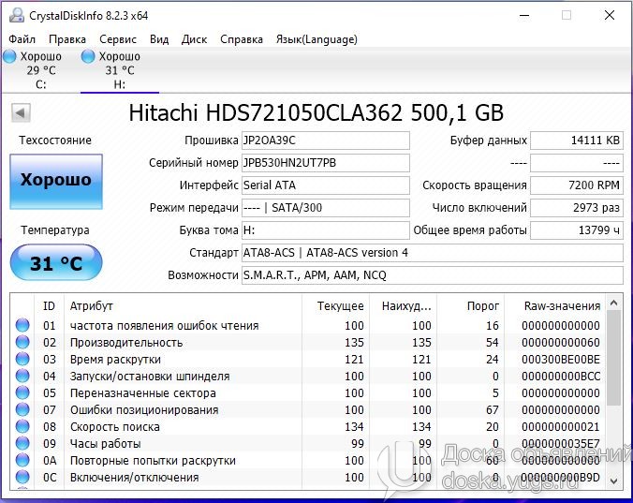Click the Хорошо health status button
Screen dimensions: 633x503
[x=56, y=182]
